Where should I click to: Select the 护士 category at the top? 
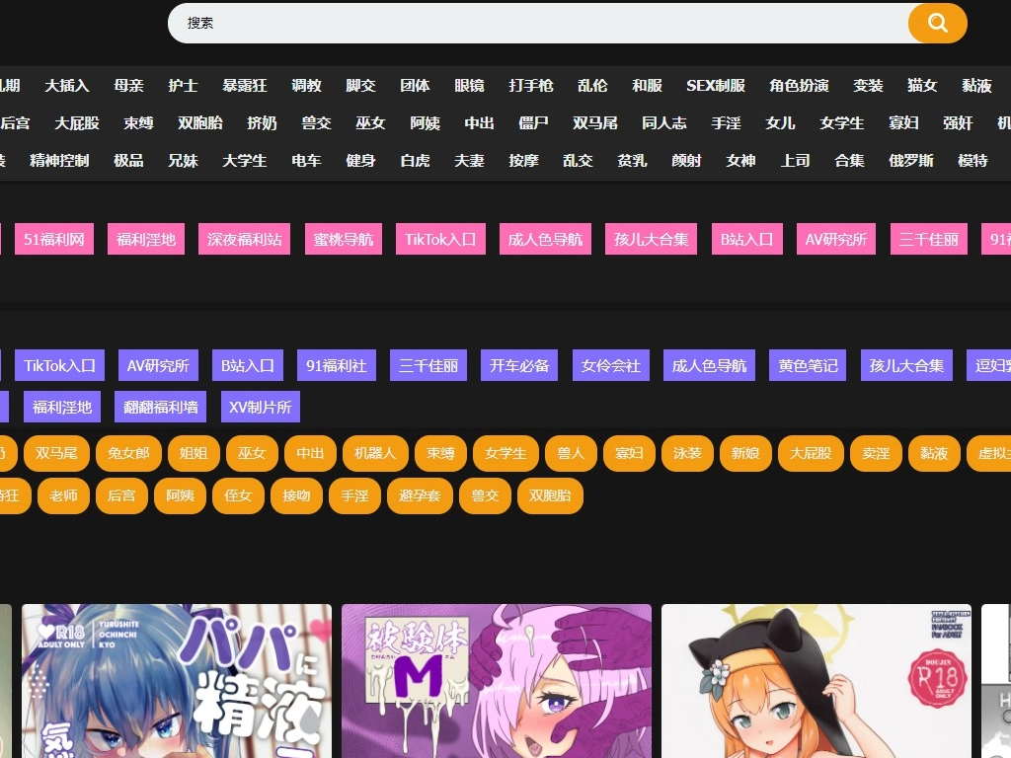tap(185, 85)
